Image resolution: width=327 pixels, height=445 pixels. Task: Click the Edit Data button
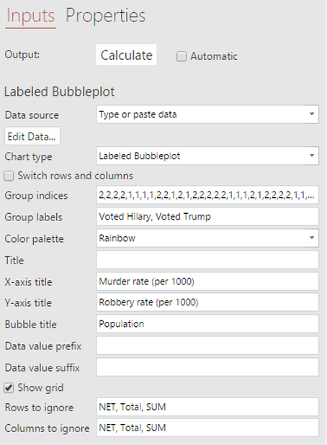tap(32, 136)
